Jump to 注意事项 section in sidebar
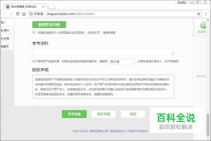This screenshot has height=141, width=211. pyautogui.click(x=7, y=46)
